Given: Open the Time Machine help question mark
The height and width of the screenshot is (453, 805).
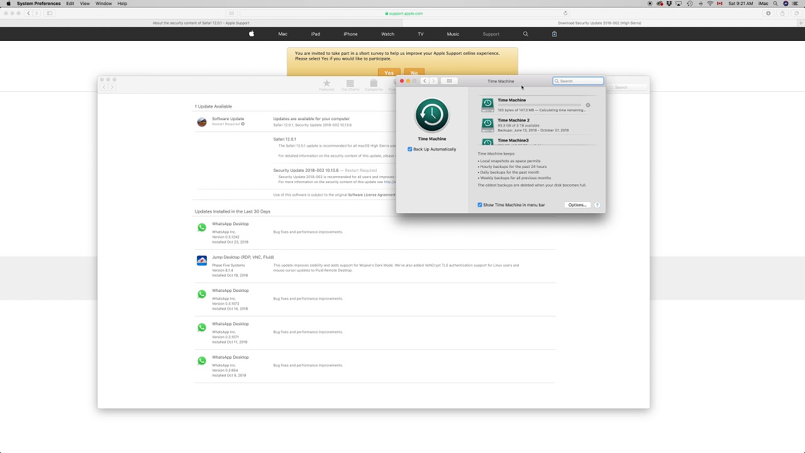Looking at the screenshot, I should pos(597,205).
